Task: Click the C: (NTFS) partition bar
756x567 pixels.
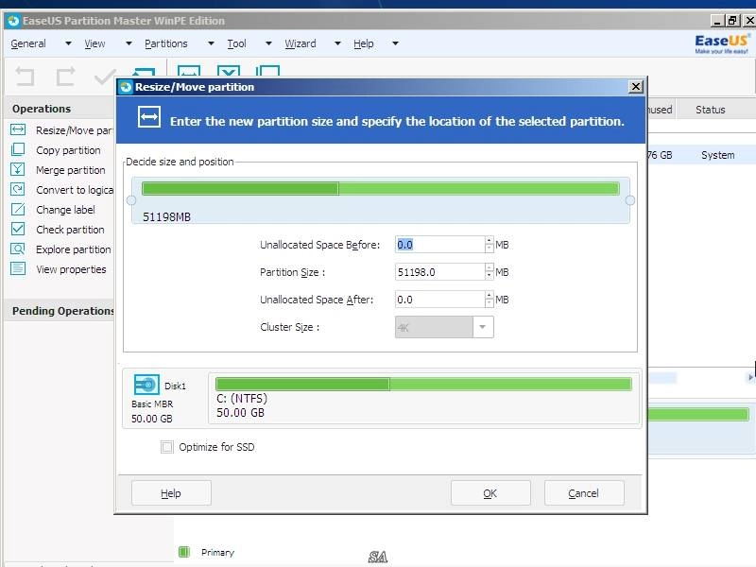Action: (x=423, y=384)
